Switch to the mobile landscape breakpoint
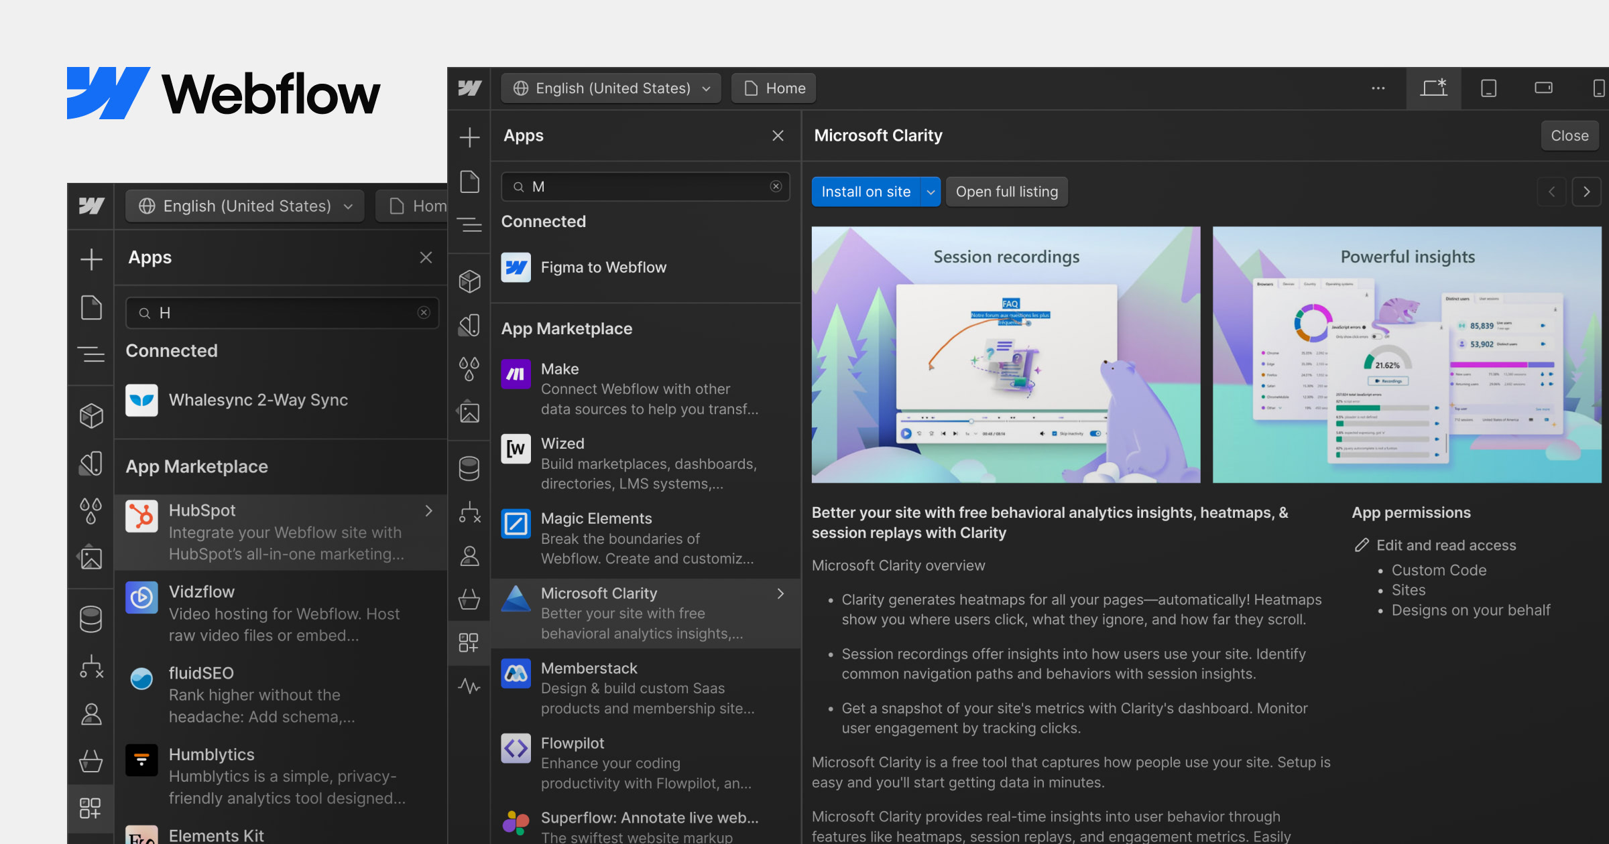The height and width of the screenshot is (844, 1609). [1543, 88]
